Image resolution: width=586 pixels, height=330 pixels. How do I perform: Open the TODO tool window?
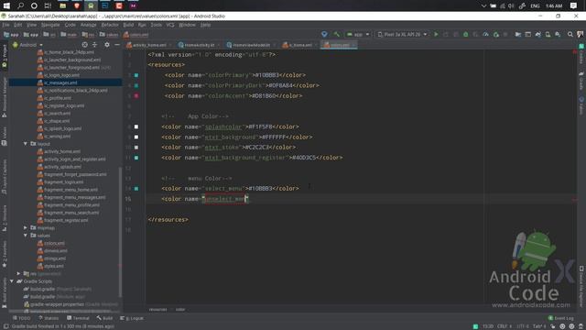pos(22,318)
